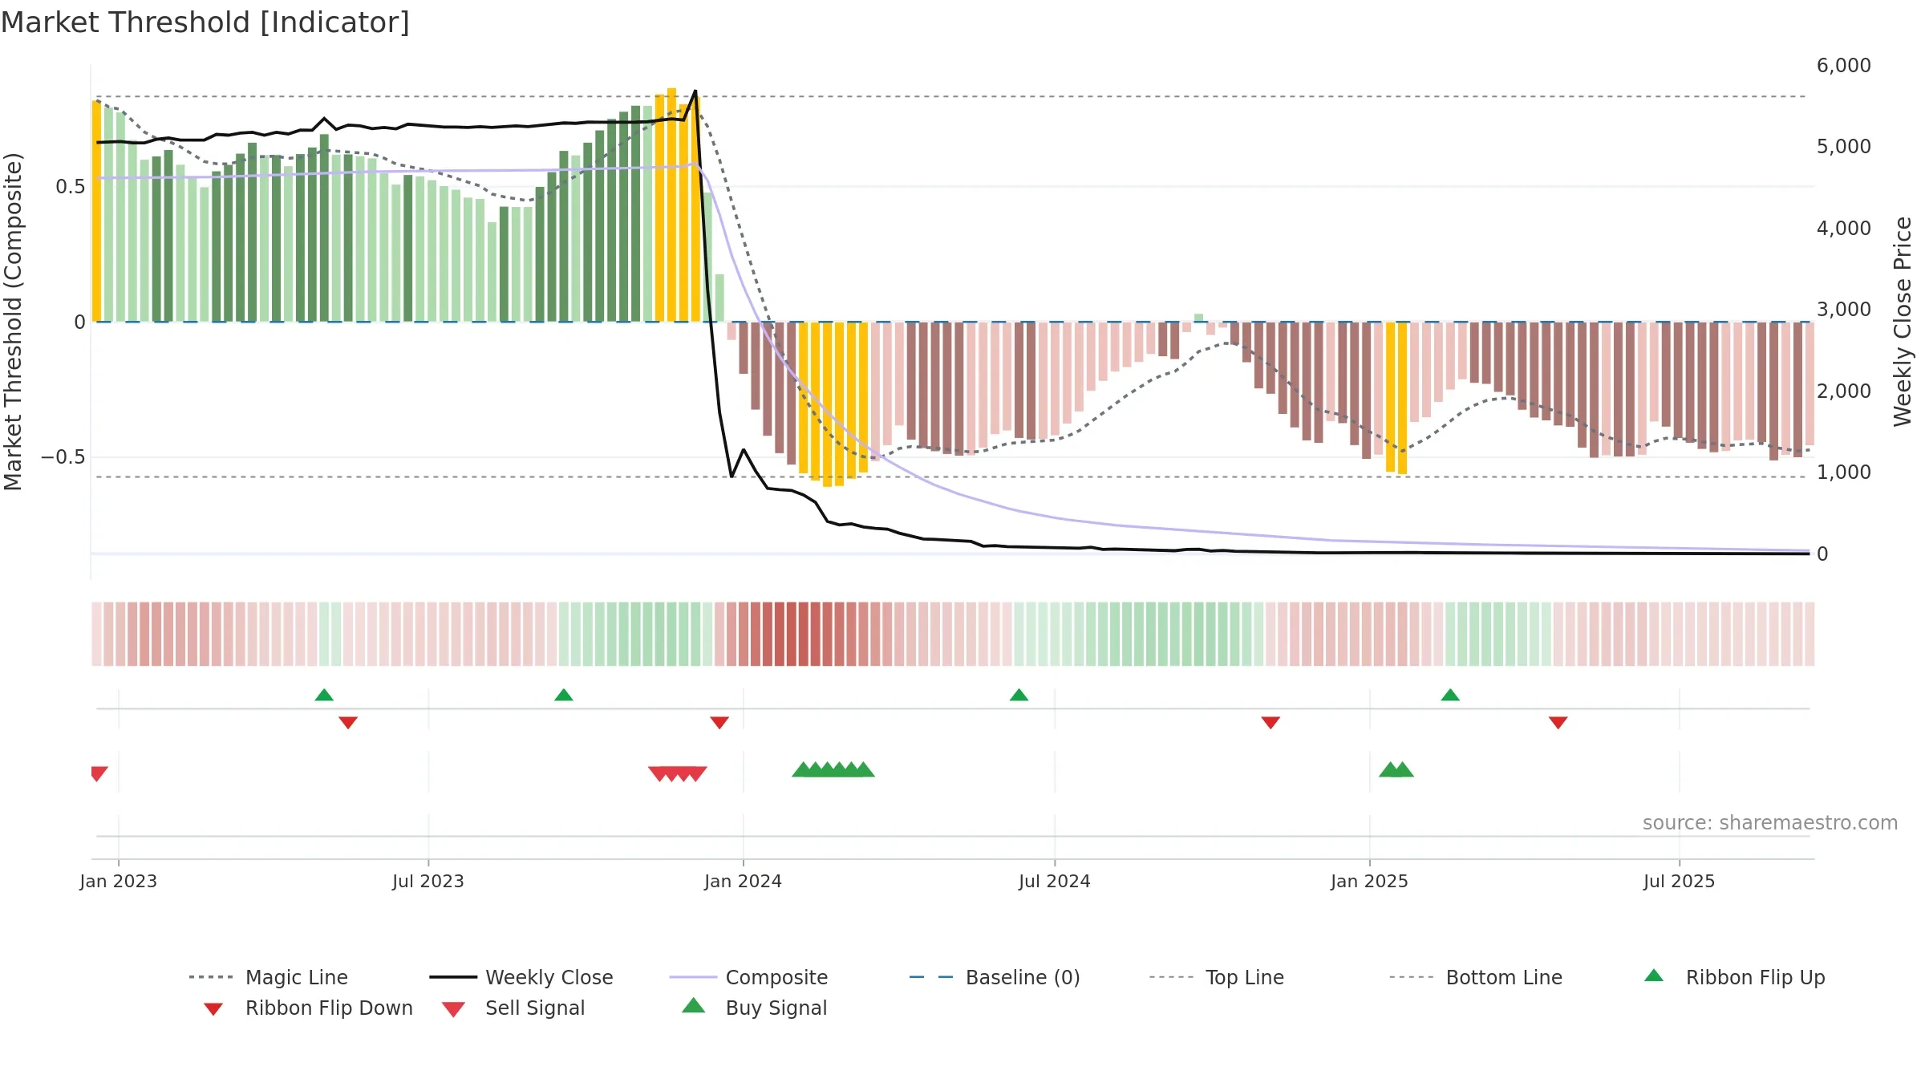
Task: Click the Jan 2023 axis label
Action: pos(119,881)
